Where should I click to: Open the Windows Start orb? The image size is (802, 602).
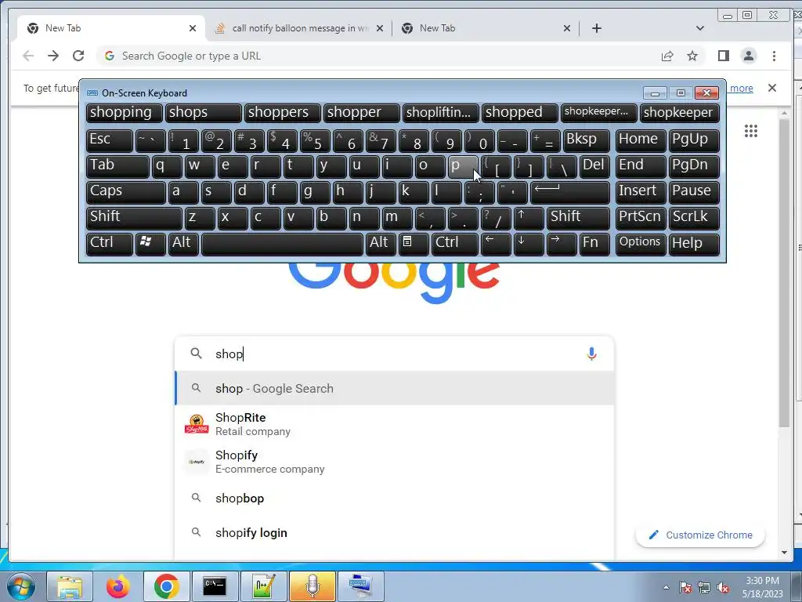pos(21,586)
